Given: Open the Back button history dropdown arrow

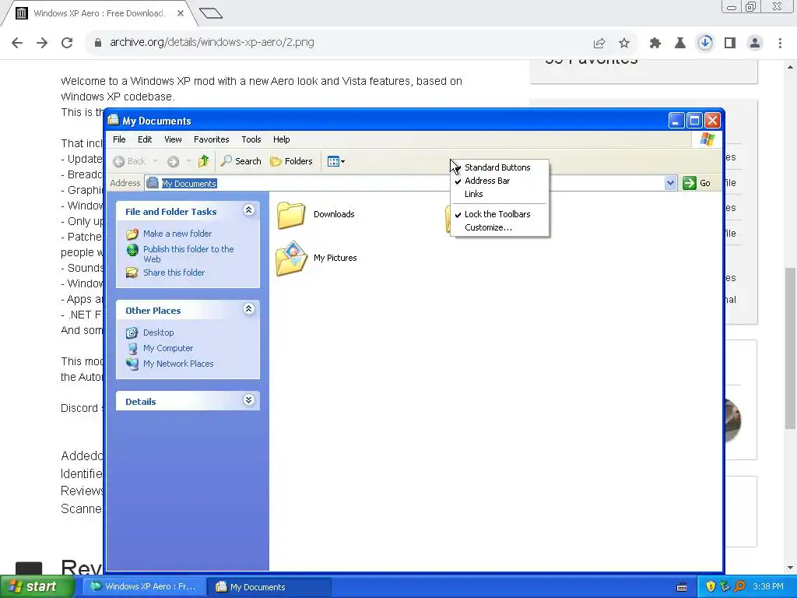Looking at the screenshot, I should coord(155,161).
